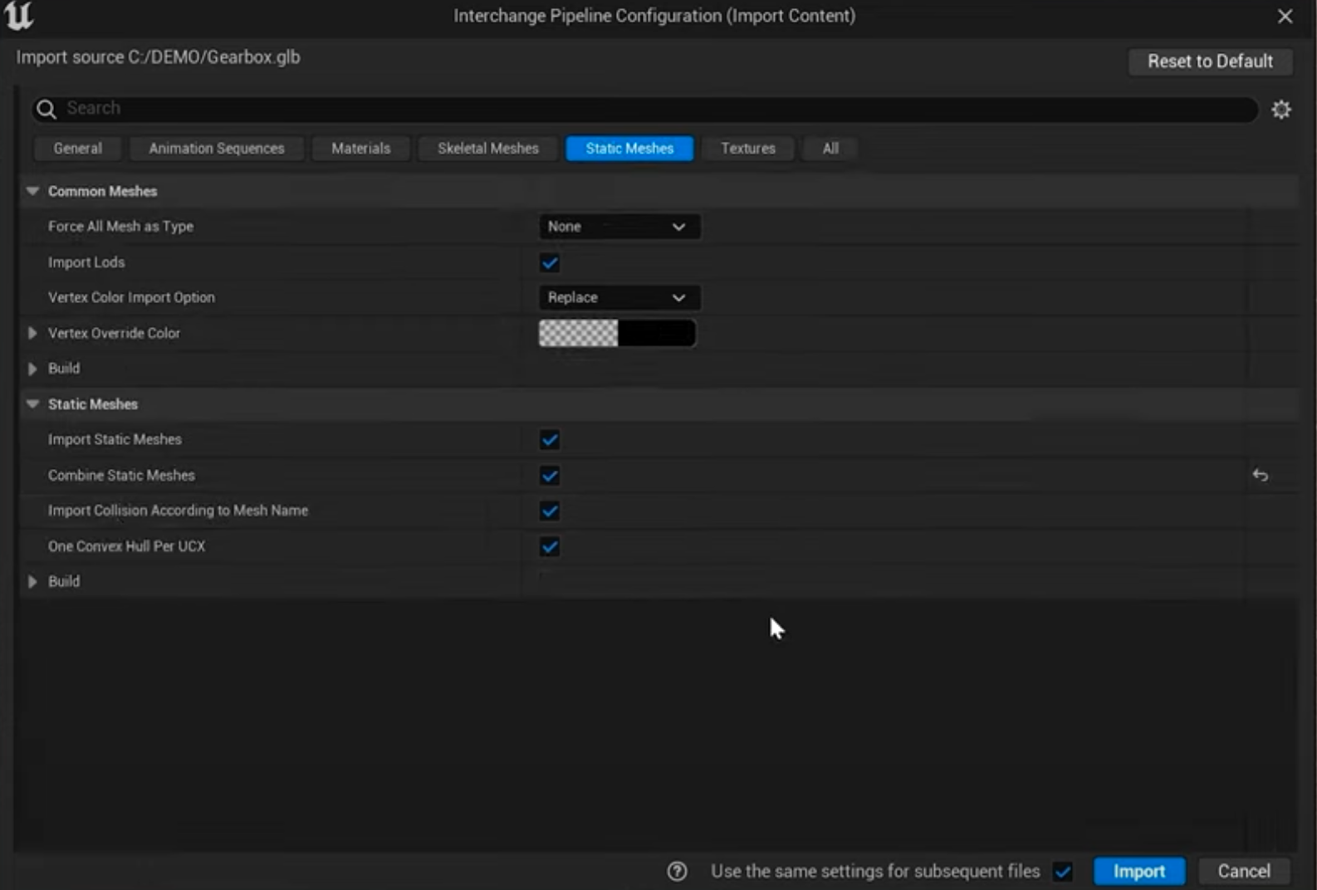The image size is (1317, 890).
Task: Reset Combine Static Meshes to default arrow
Action: (1260, 475)
